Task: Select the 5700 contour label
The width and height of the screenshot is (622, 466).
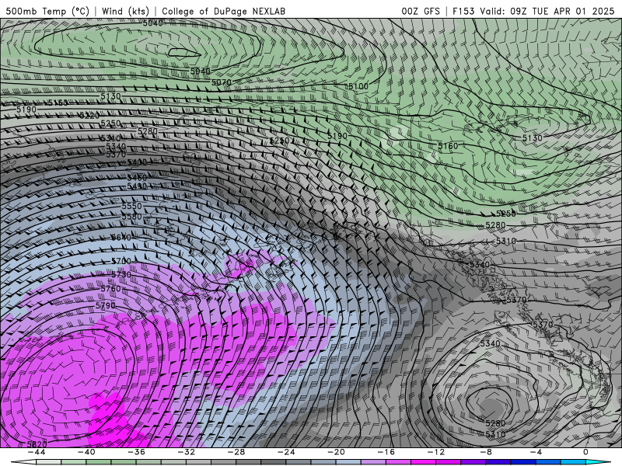Action: click(121, 261)
